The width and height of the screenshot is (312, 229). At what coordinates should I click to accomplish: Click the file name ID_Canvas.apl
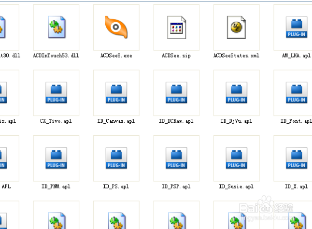[116, 121]
